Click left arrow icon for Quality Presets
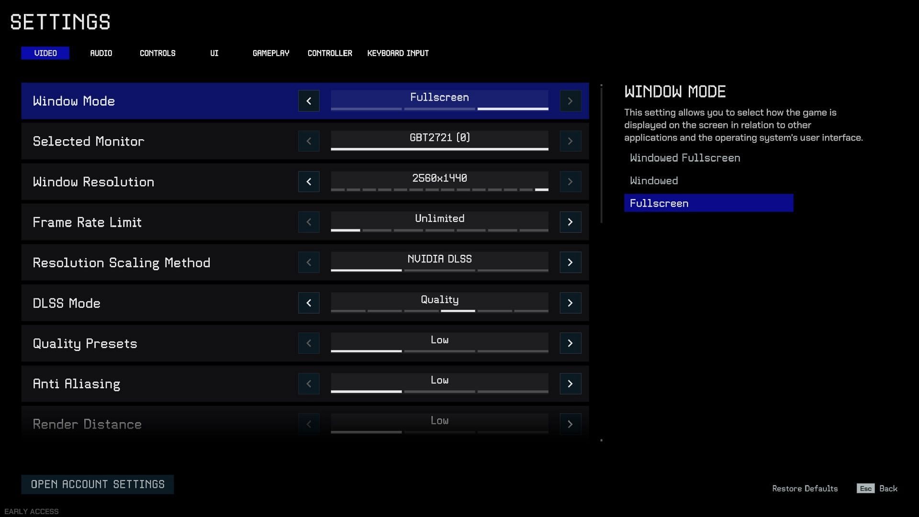 point(309,343)
